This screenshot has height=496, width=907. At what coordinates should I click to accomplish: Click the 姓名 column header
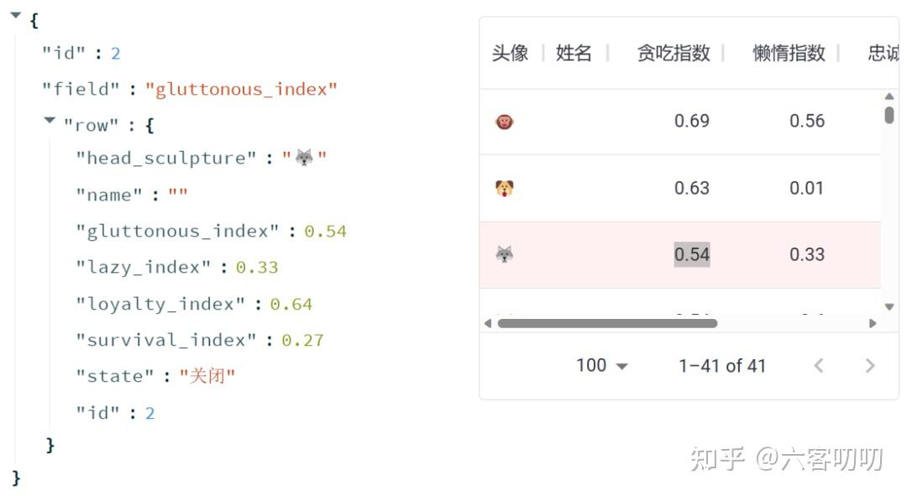[574, 54]
